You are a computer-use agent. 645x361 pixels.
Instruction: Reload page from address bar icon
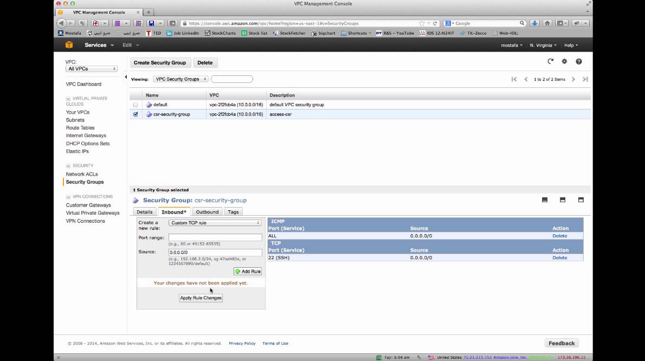(435, 23)
